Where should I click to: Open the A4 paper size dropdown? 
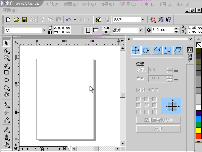(44, 30)
